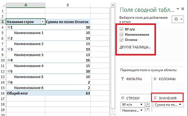Screen dimensions: 188x116
Task: Click select-all corner of the worksheet
Action: [3, 5]
